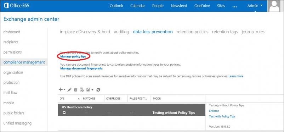Edit selected policy with pencil icon
The image size is (284, 132).
pos(69,90)
